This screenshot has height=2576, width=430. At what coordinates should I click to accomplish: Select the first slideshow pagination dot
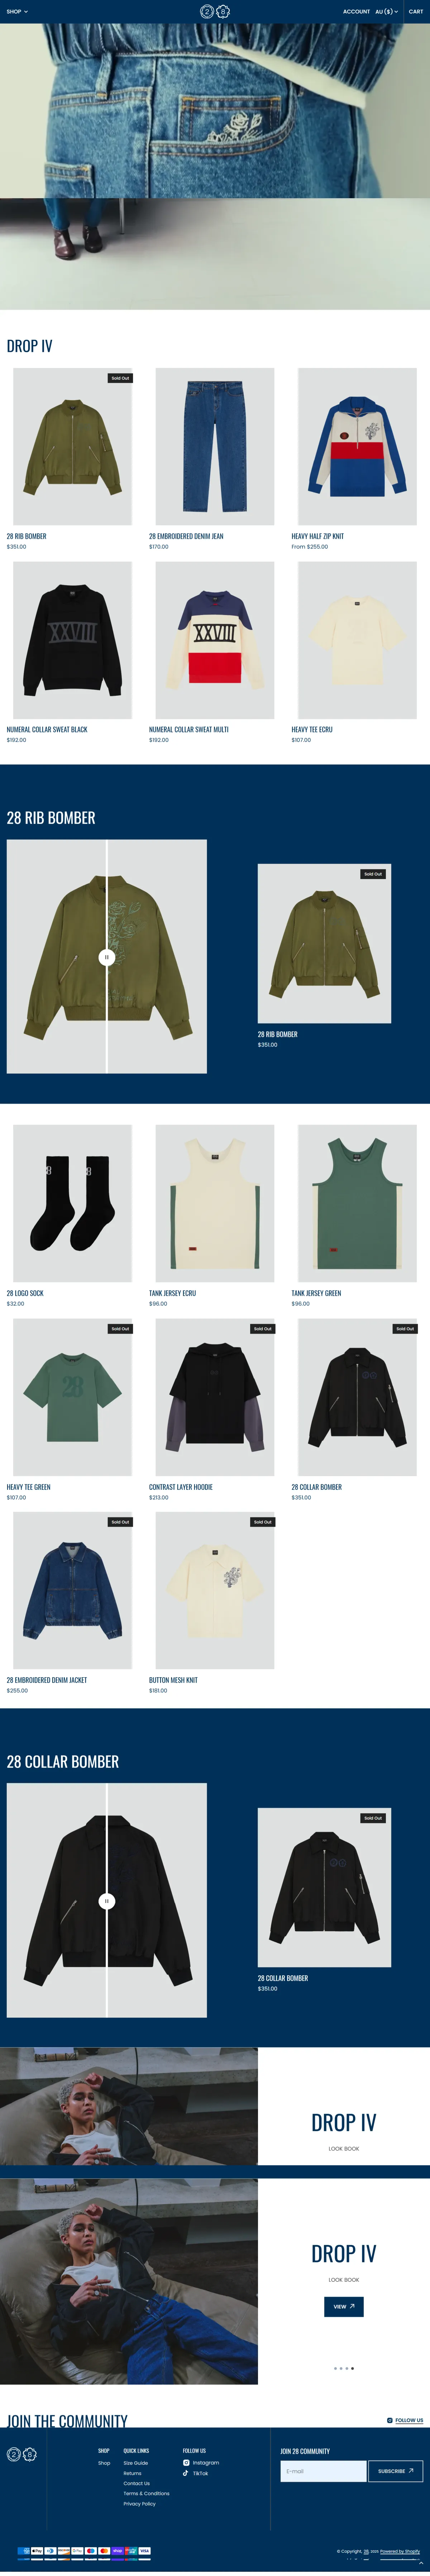[335, 2368]
